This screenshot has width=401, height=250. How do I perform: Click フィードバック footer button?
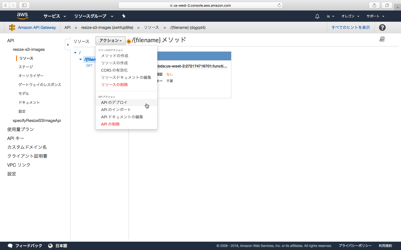[29, 246]
